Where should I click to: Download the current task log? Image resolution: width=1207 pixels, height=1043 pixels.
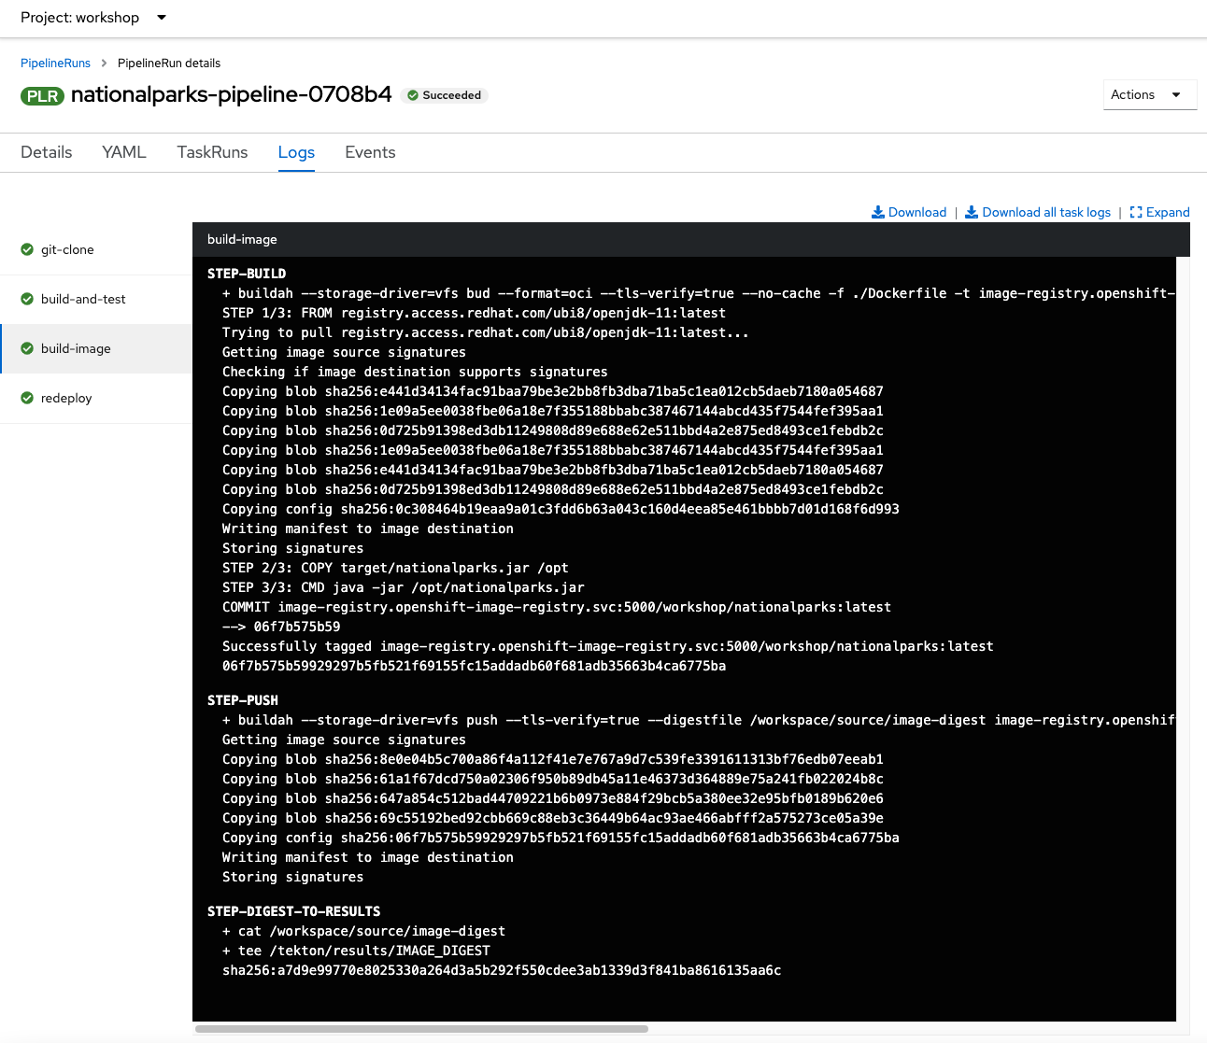(909, 212)
